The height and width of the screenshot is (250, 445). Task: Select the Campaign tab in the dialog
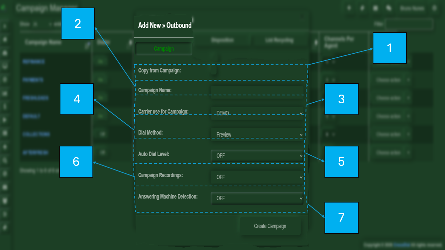pyautogui.click(x=164, y=49)
